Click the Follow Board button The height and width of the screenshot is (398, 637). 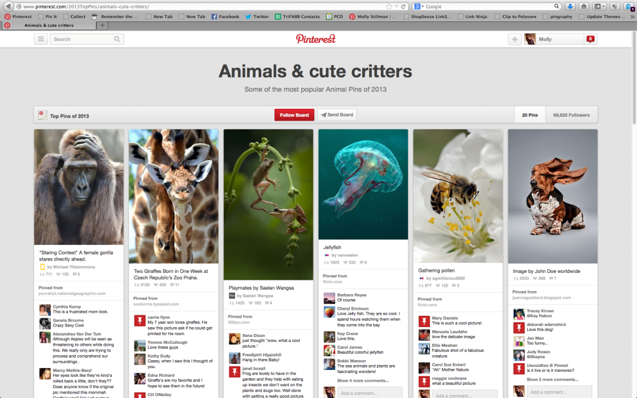(294, 114)
